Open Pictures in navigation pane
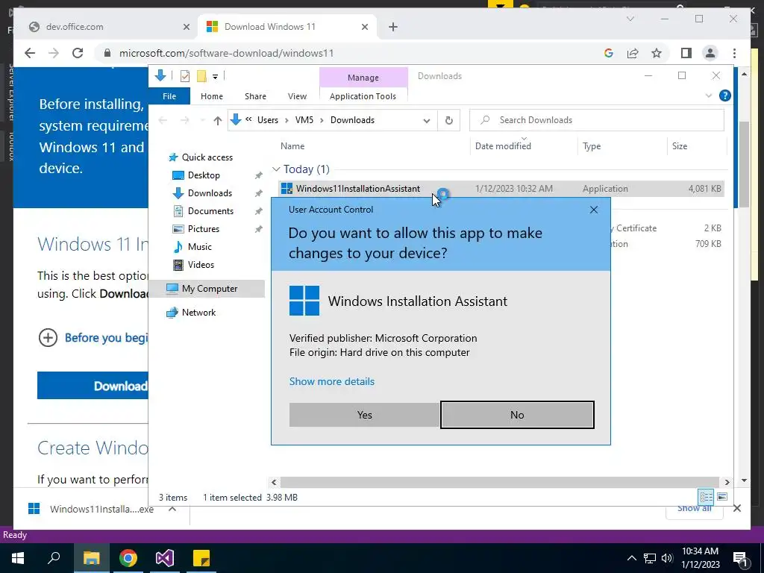The width and height of the screenshot is (764, 573). 203,229
